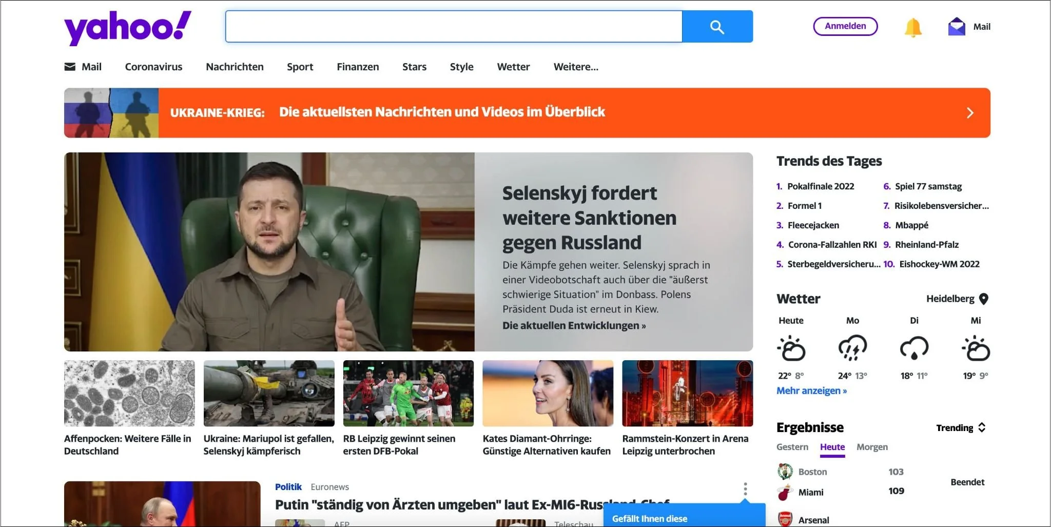Click Boston Celtics team logo
1051x527 pixels.
point(785,471)
